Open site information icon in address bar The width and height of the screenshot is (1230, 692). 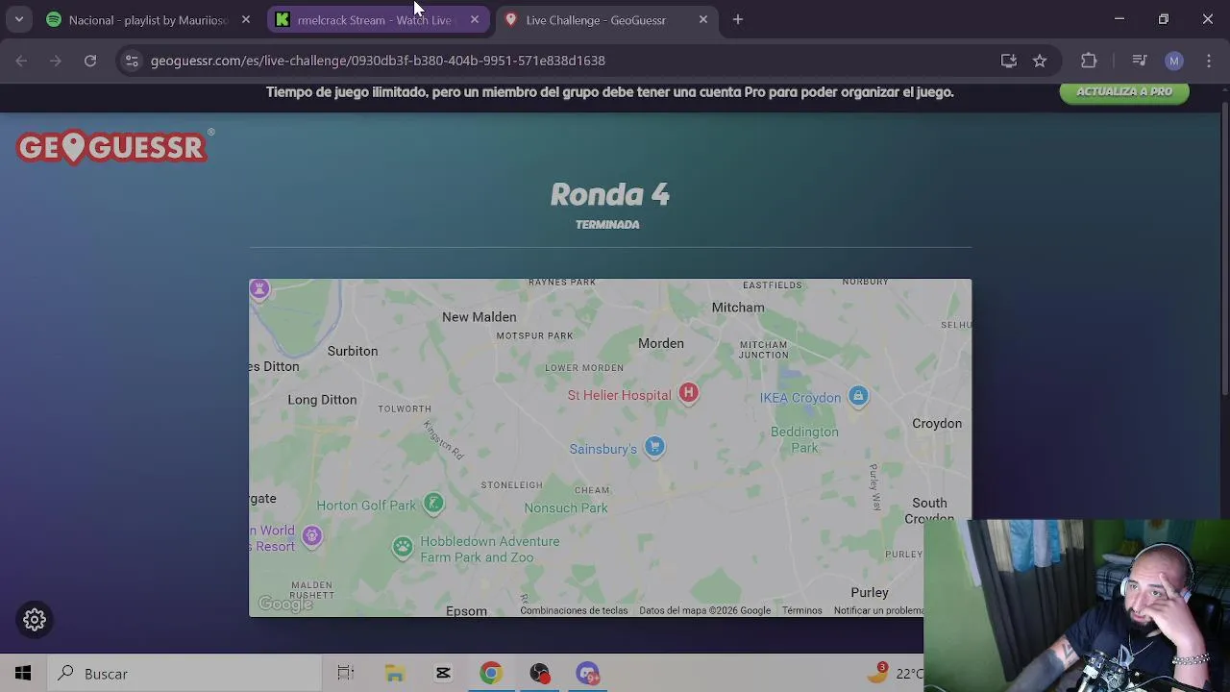click(x=132, y=61)
